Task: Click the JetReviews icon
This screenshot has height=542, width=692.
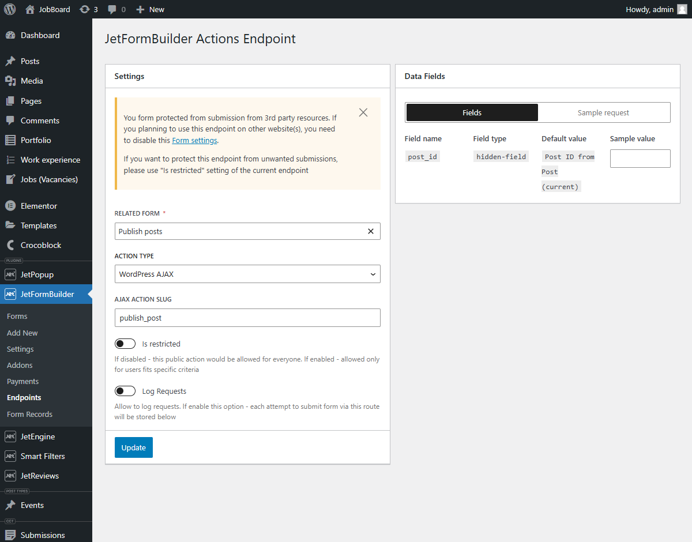Action: click(10, 476)
